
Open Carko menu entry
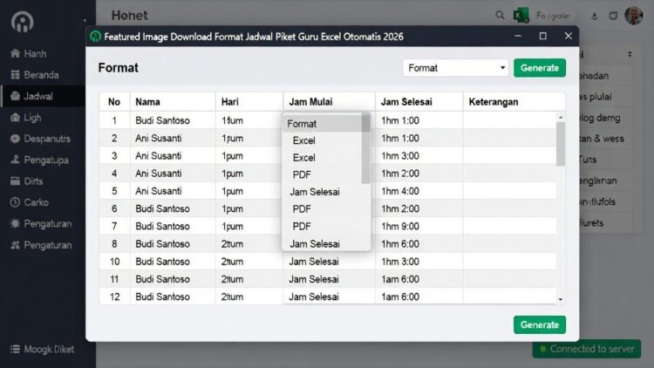(37, 202)
